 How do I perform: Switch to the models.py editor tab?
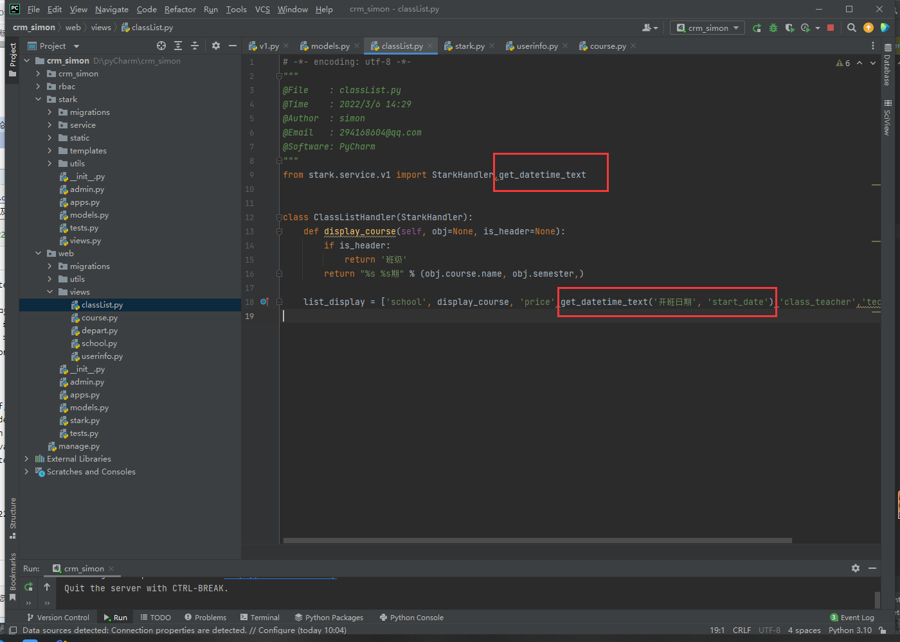click(x=330, y=46)
